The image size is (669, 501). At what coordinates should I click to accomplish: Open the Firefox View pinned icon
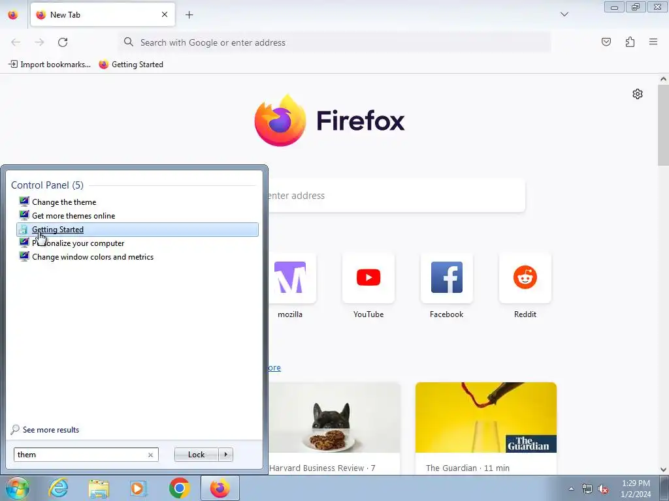13,15
